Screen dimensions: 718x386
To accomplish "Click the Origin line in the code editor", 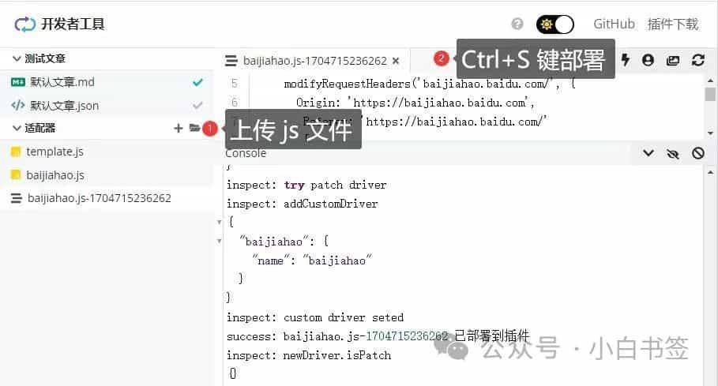I will pos(415,103).
